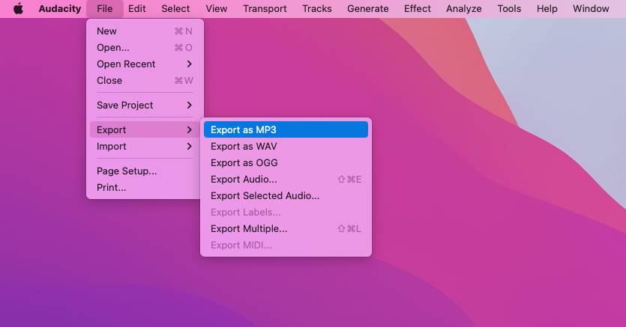Open the Generate menu
This screenshot has height=327, width=626.
coord(367,9)
